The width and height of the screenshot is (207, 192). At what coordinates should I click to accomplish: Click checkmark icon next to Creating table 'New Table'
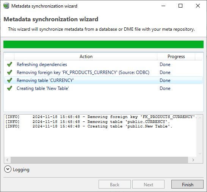[9, 88]
